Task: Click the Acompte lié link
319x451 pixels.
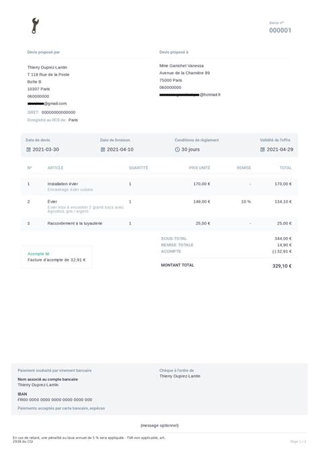Action: [38, 254]
